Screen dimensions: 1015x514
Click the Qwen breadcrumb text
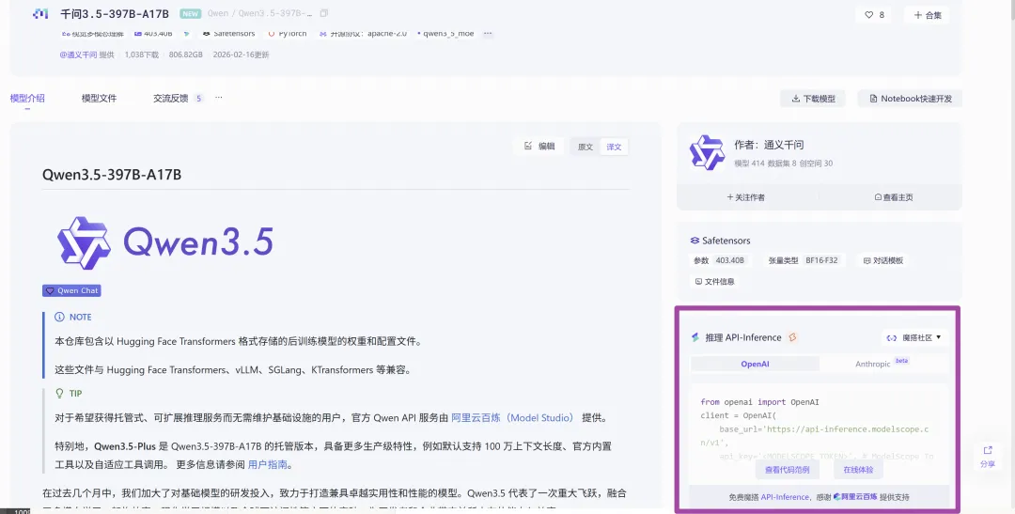[217, 13]
